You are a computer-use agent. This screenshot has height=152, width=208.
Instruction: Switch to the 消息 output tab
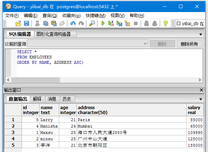click(52, 99)
